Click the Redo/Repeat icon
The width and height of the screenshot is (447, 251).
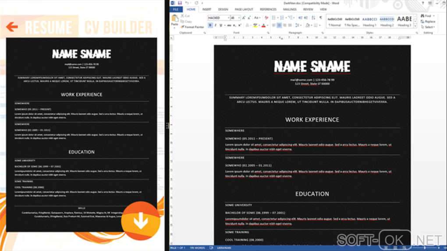pos(196,3)
